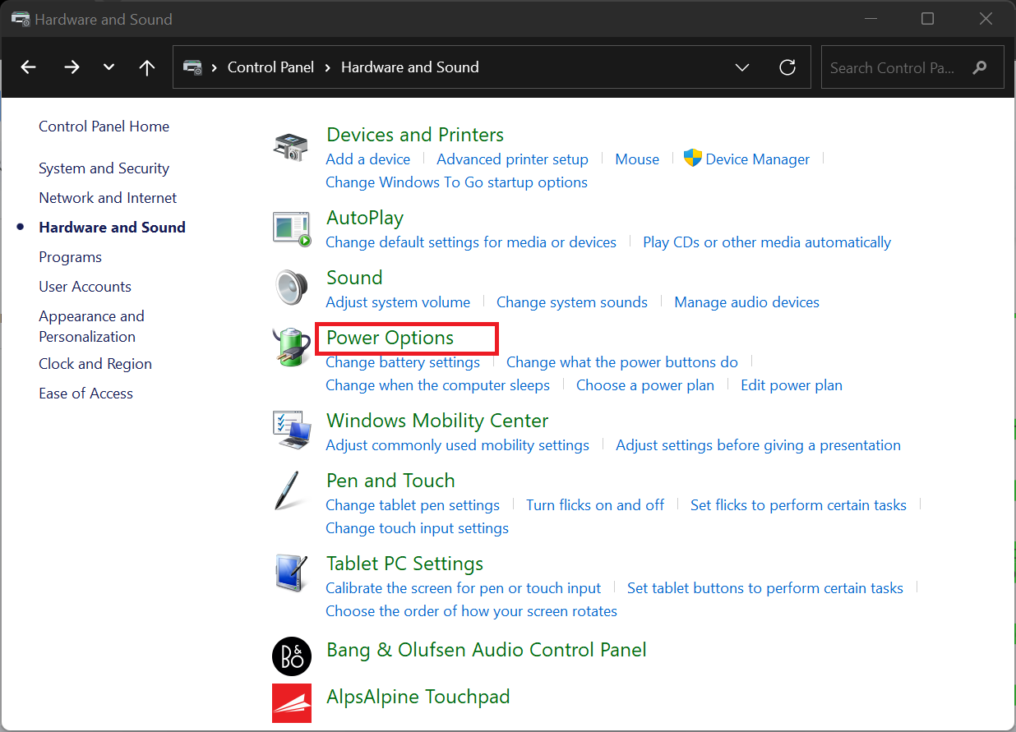Image resolution: width=1016 pixels, height=732 pixels.
Task: Click the Pen and Touch icon
Action: (x=291, y=491)
